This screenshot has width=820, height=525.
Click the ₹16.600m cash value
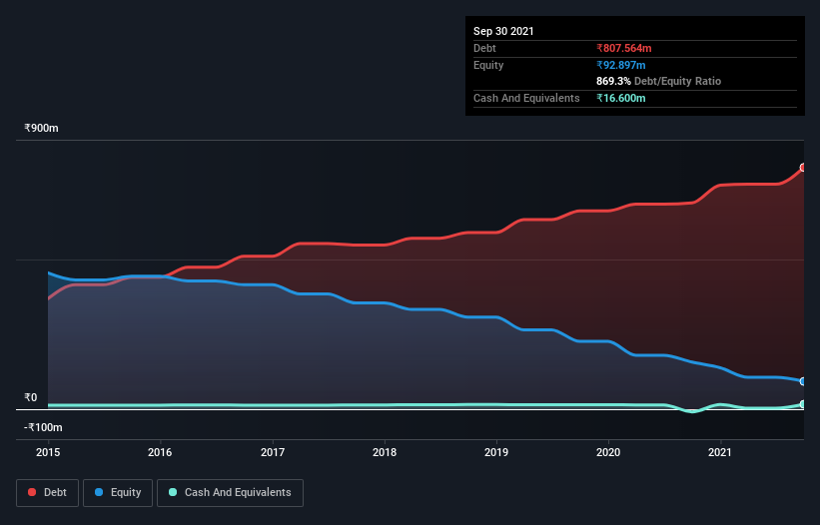click(621, 98)
